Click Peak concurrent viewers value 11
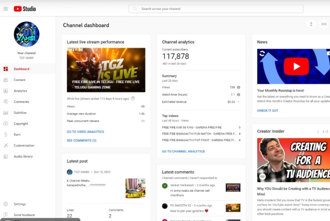Viewport: 330px width, 221px height. 143,121
